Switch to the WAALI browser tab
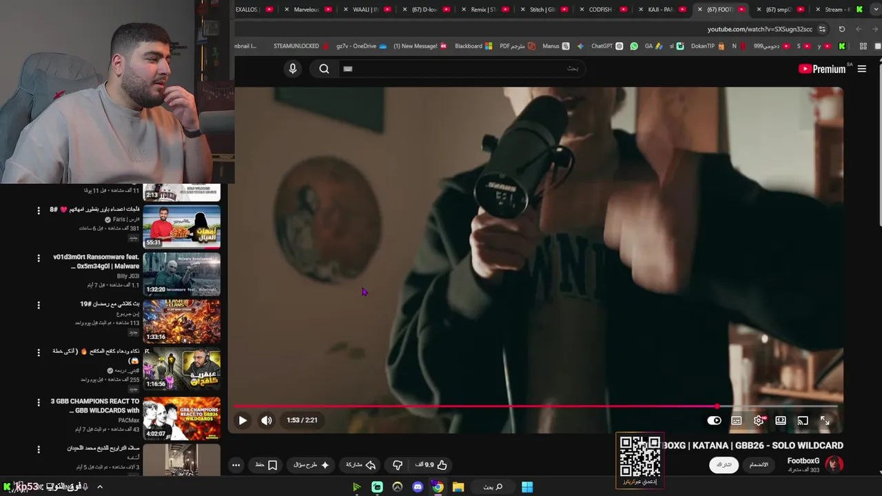Viewport: 882px width, 496px height. pyautogui.click(x=366, y=10)
